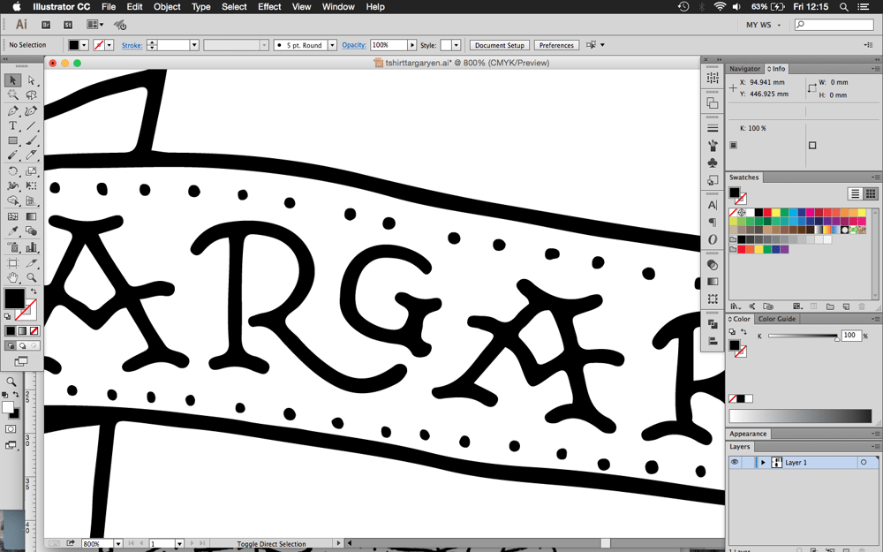Viewport: 883px width, 552px height.
Task: Expand Layer 1 disclosure triangle
Action: [x=763, y=463]
